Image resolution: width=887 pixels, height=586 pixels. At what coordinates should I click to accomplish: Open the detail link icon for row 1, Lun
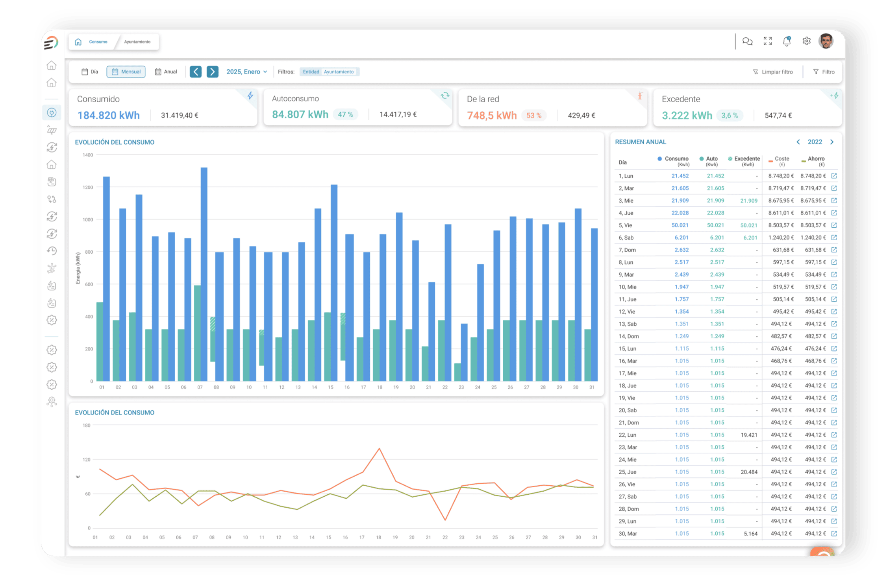click(834, 176)
